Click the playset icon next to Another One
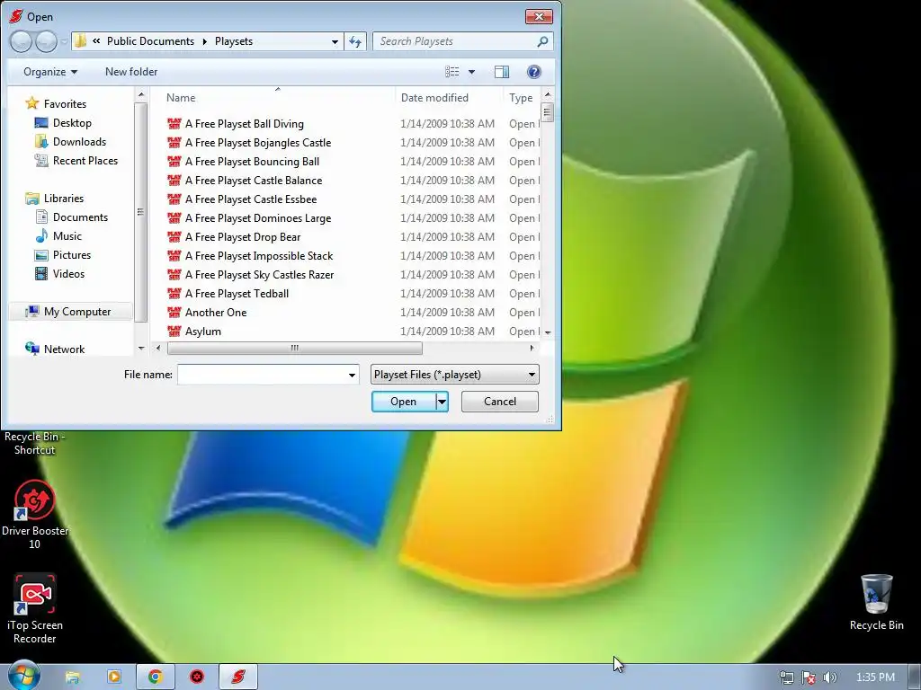 coord(174,313)
